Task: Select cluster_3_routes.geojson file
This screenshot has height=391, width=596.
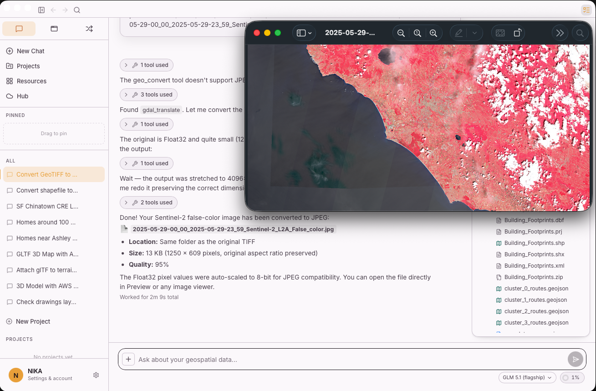Action: [x=533, y=323]
